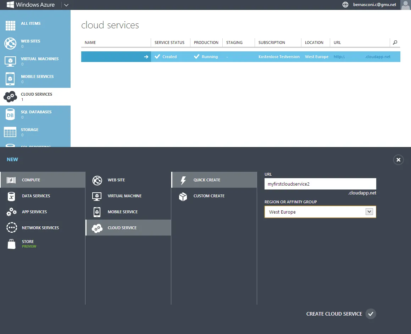Open the chevron dropdown beside Windows Azure
The height and width of the screenshot is (334, 411).
coord(66,5)
